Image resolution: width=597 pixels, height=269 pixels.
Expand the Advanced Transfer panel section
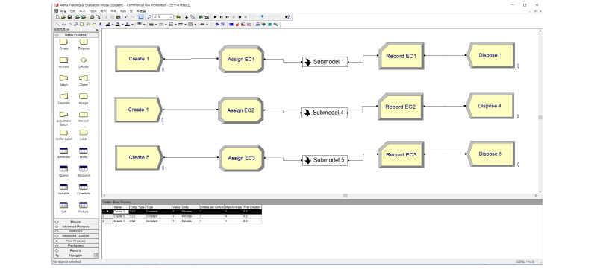[76, 236]
